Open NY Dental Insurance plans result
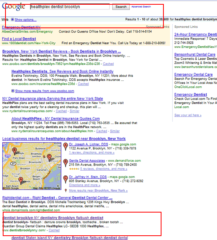 tap(52, 98)
